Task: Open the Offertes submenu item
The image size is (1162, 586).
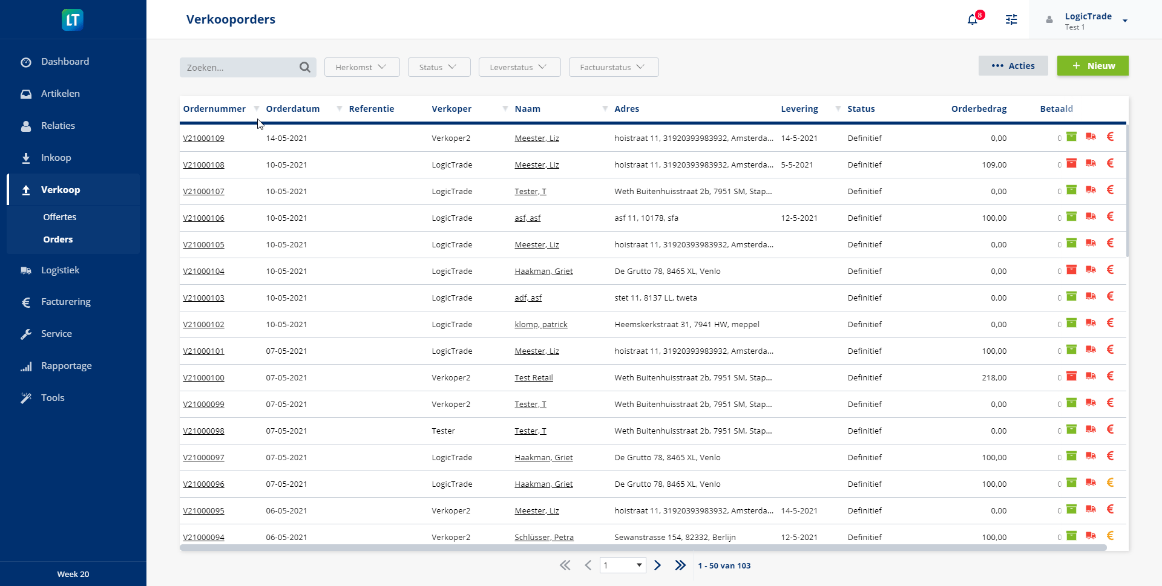Action: coord(59,217)
